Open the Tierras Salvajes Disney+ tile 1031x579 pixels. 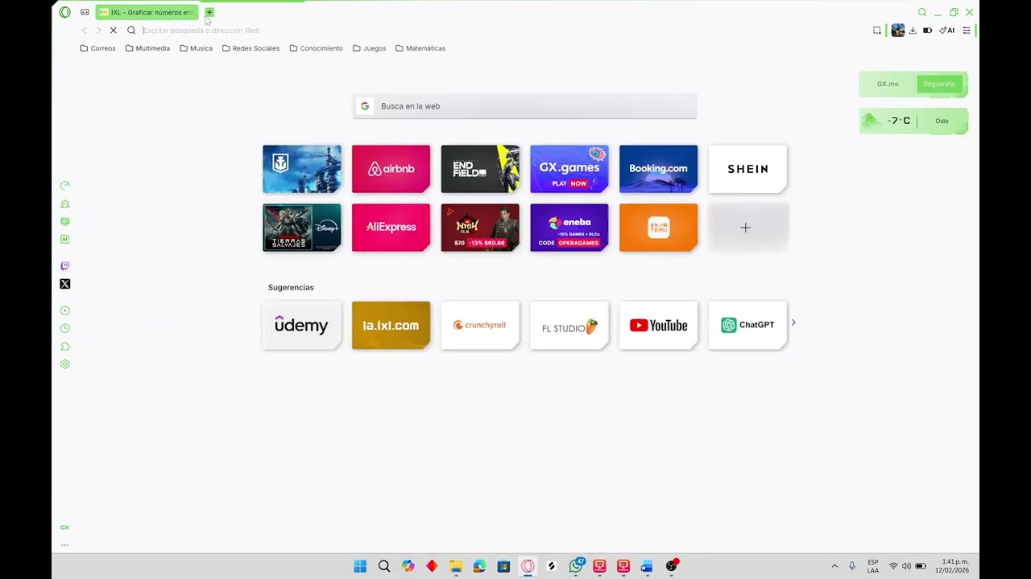click(302, 228)
